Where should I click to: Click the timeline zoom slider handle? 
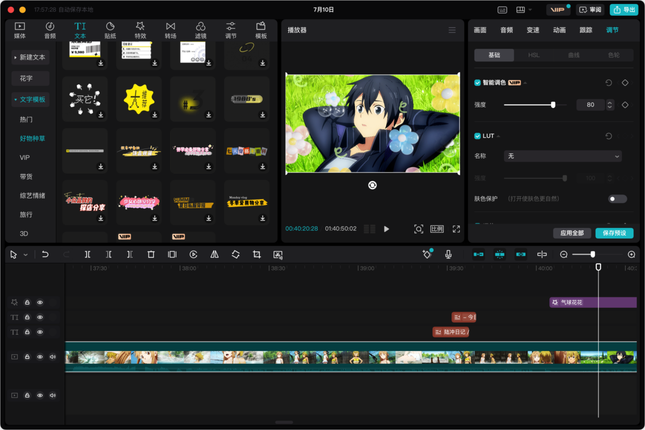tap(593, 255)
